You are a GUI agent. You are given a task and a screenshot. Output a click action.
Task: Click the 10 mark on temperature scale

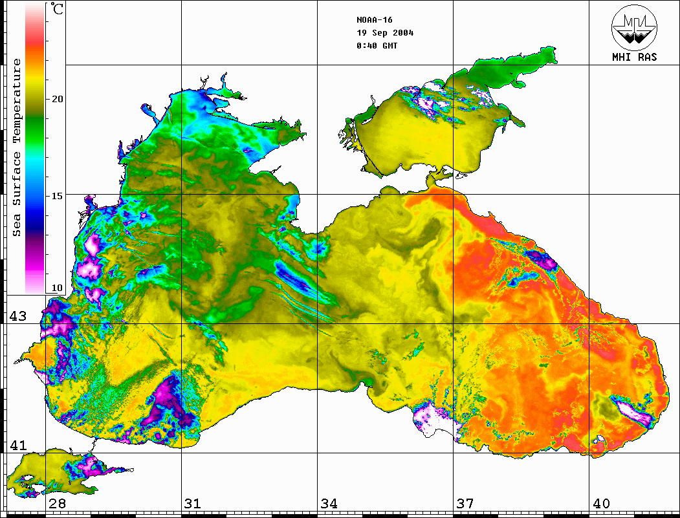click(57, 288)
